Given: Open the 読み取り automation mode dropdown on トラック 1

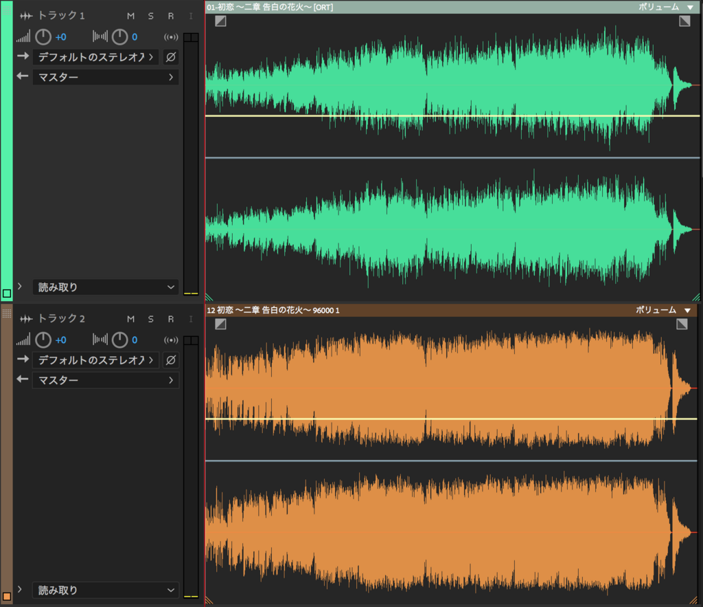Looking at the screenshot, I should coord(106,287).
